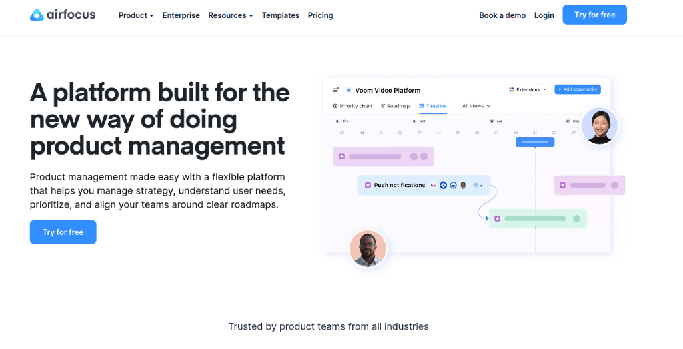
Task: Click the purple star icon on the green bar
Action: [x=497, y=219]
